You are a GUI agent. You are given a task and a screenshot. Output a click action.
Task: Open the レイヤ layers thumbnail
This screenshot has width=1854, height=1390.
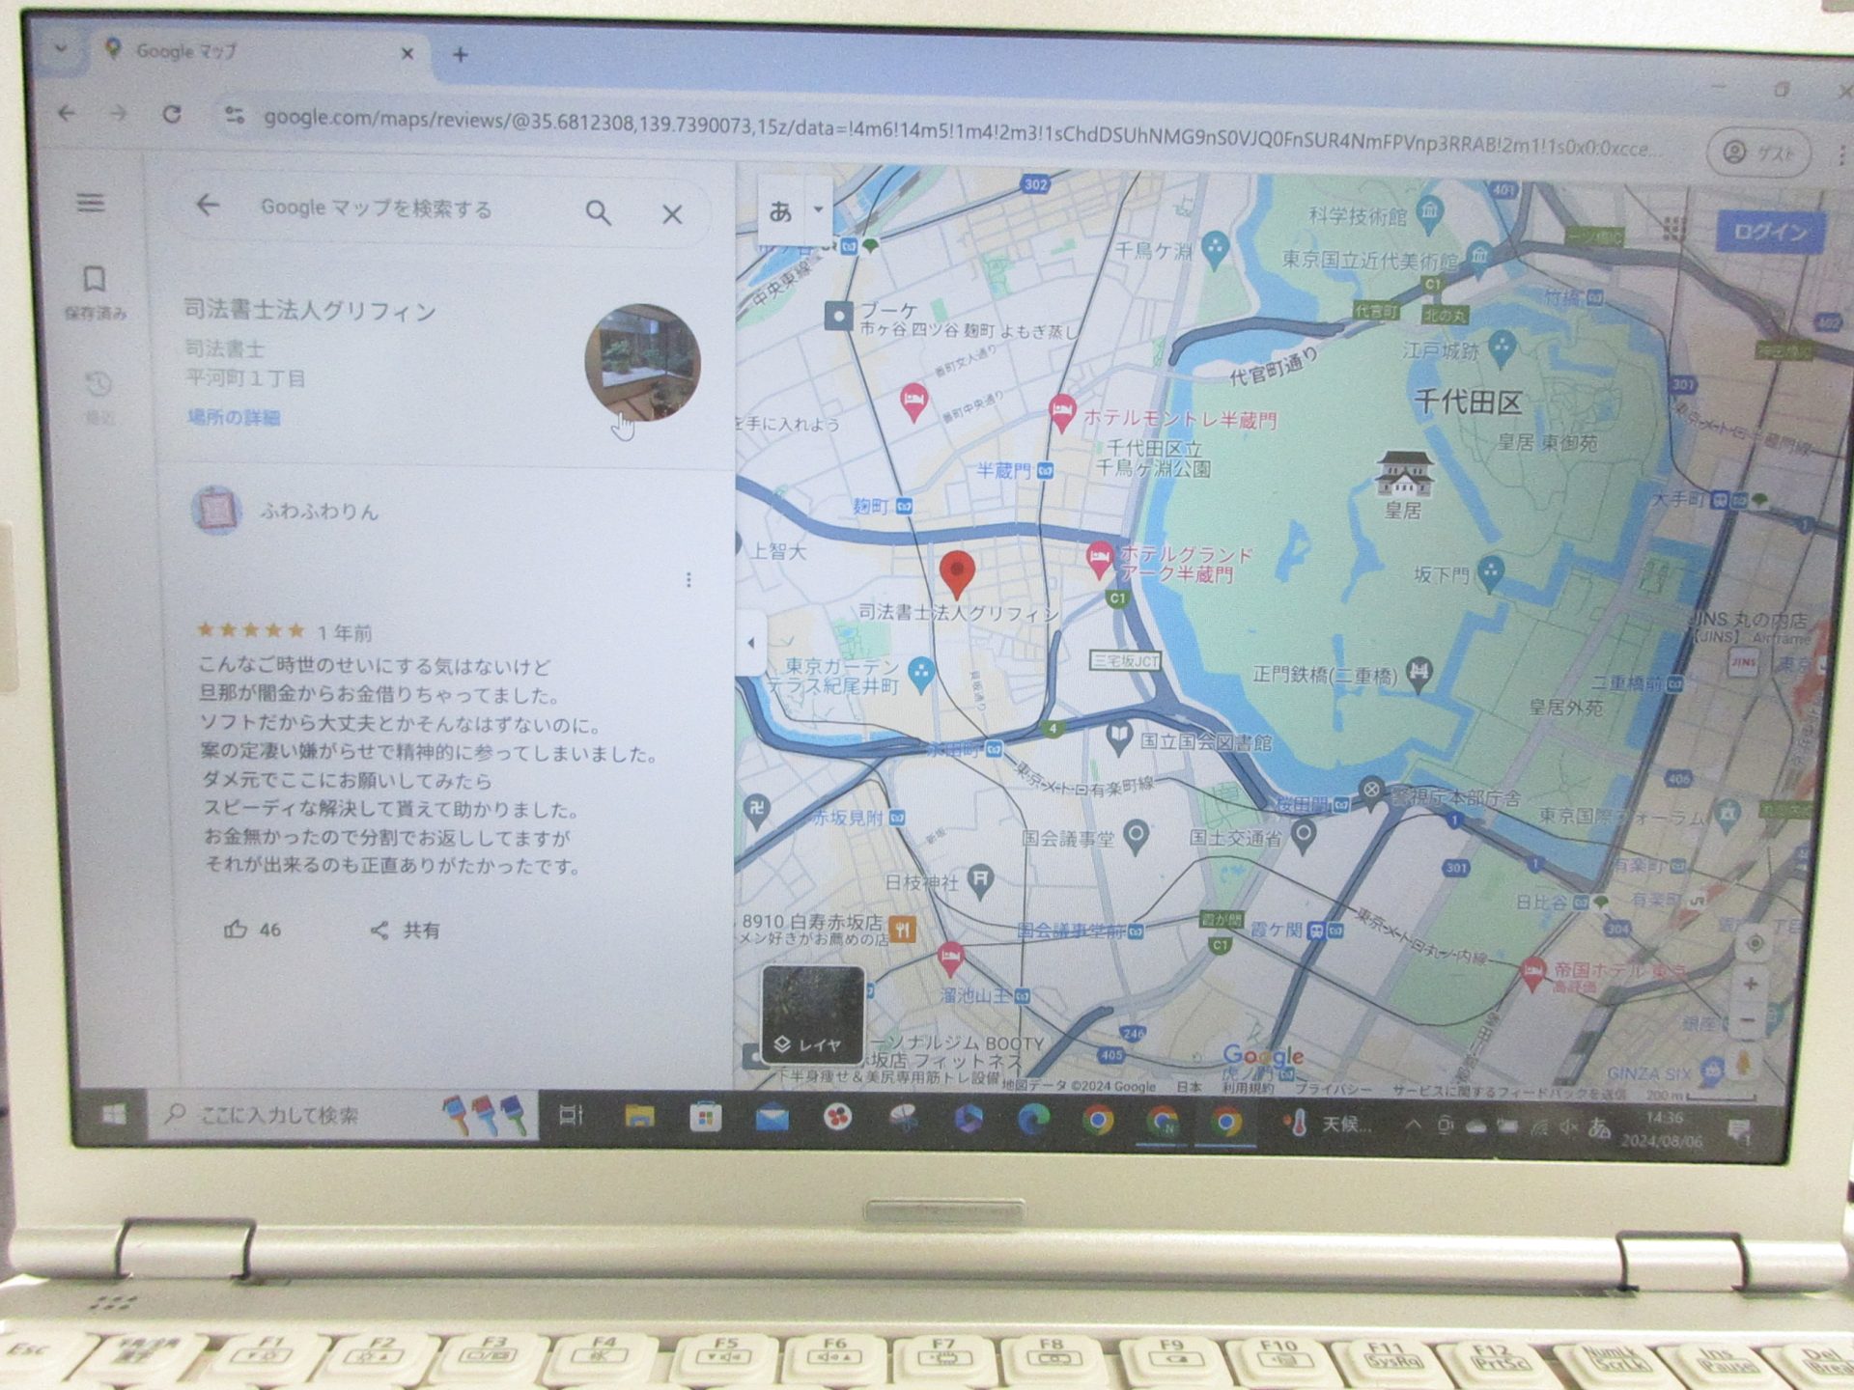(813, 1014)
